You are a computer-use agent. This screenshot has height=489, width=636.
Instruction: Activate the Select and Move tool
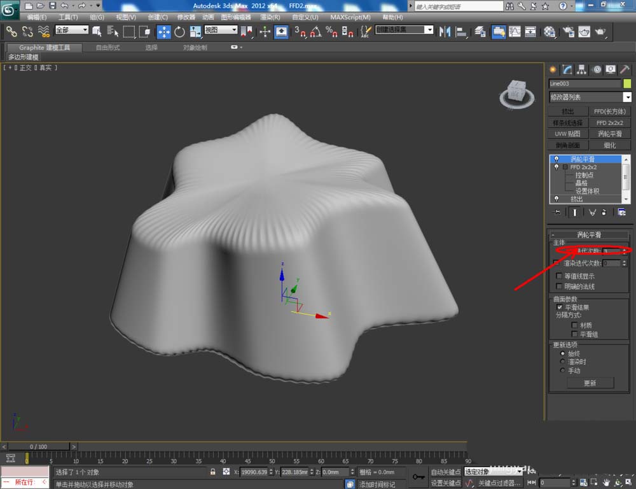(164, 31)
